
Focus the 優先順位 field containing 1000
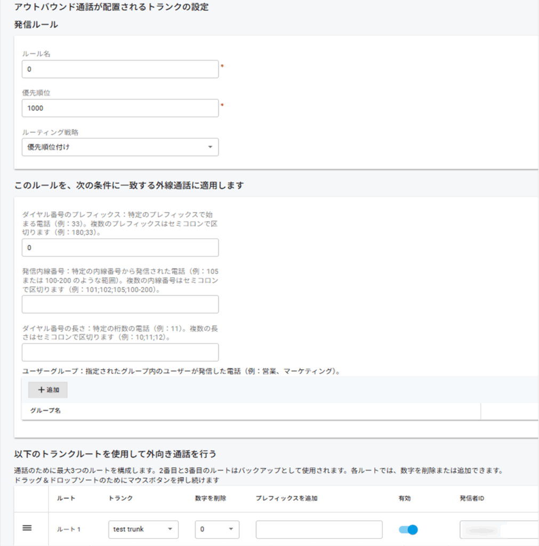[x=120, y=108]
